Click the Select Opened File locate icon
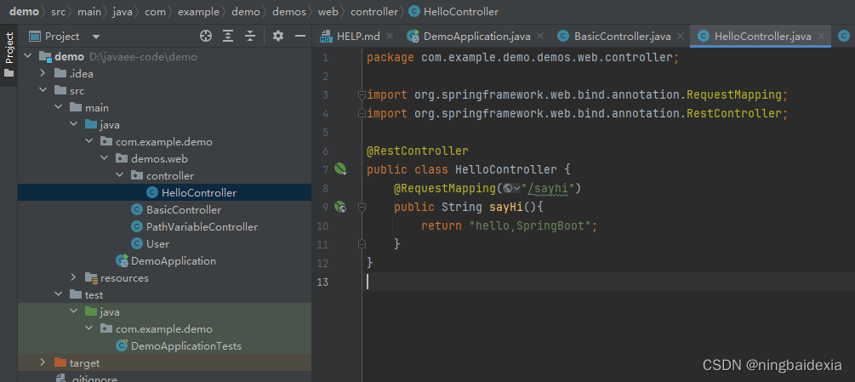855x382 pixels. (x=206, y=37)
